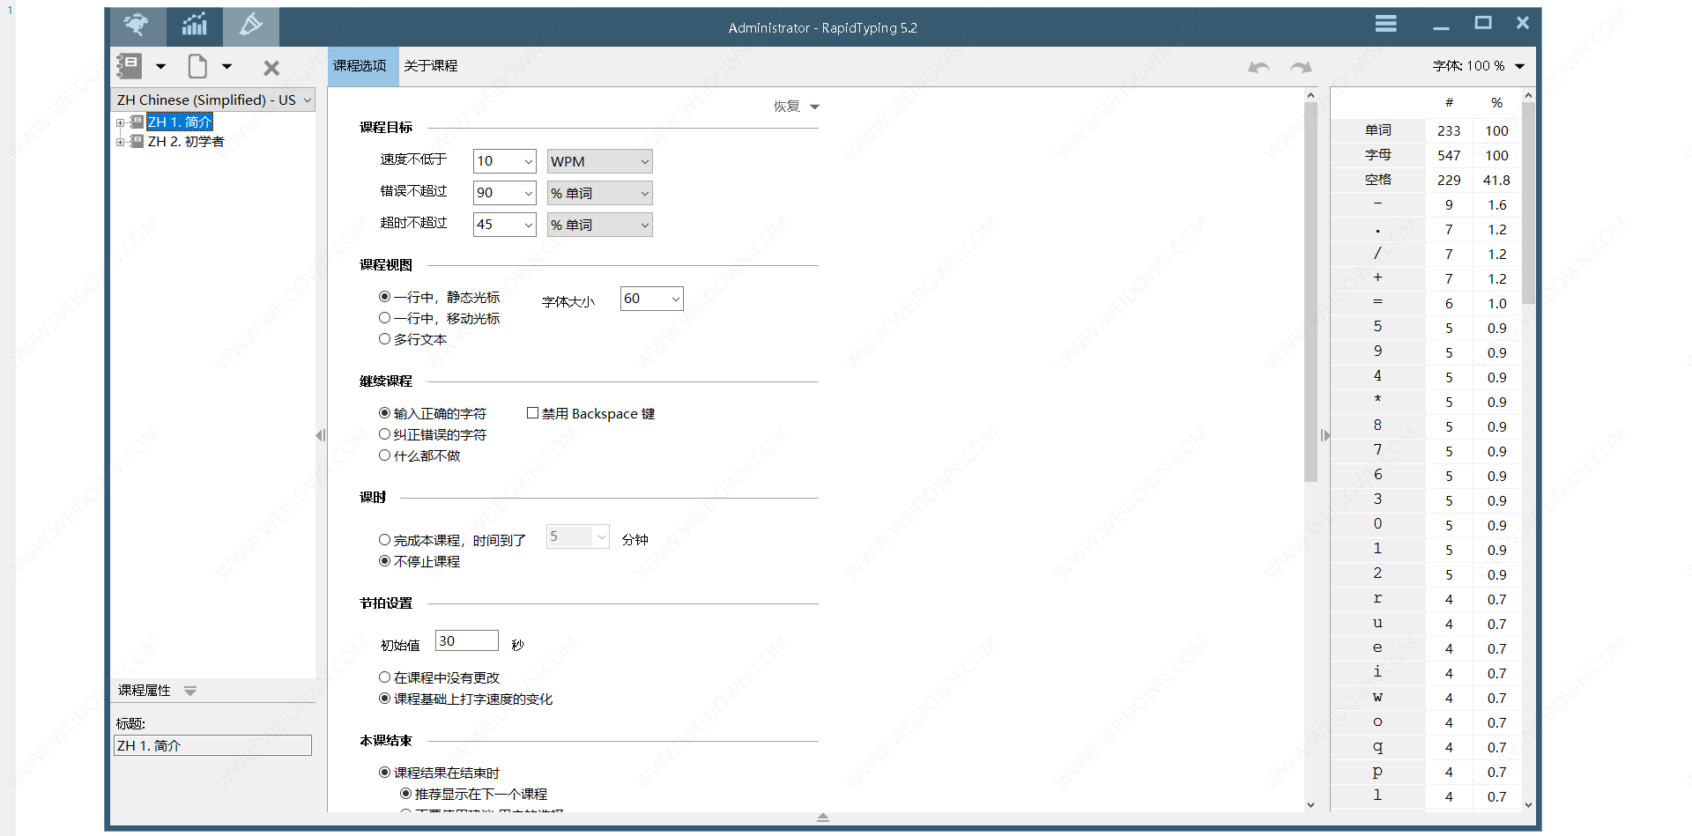Click the 标题 text field

click(212, 745)
